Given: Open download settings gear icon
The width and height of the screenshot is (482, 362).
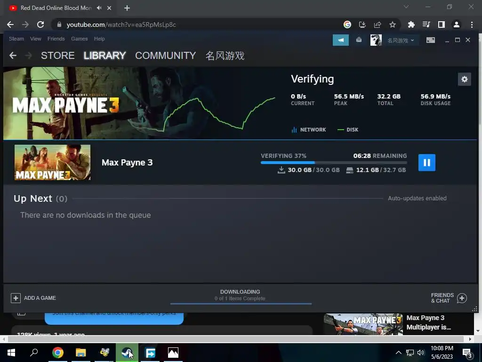Looking at the screenshot, I should pos(464,79).
